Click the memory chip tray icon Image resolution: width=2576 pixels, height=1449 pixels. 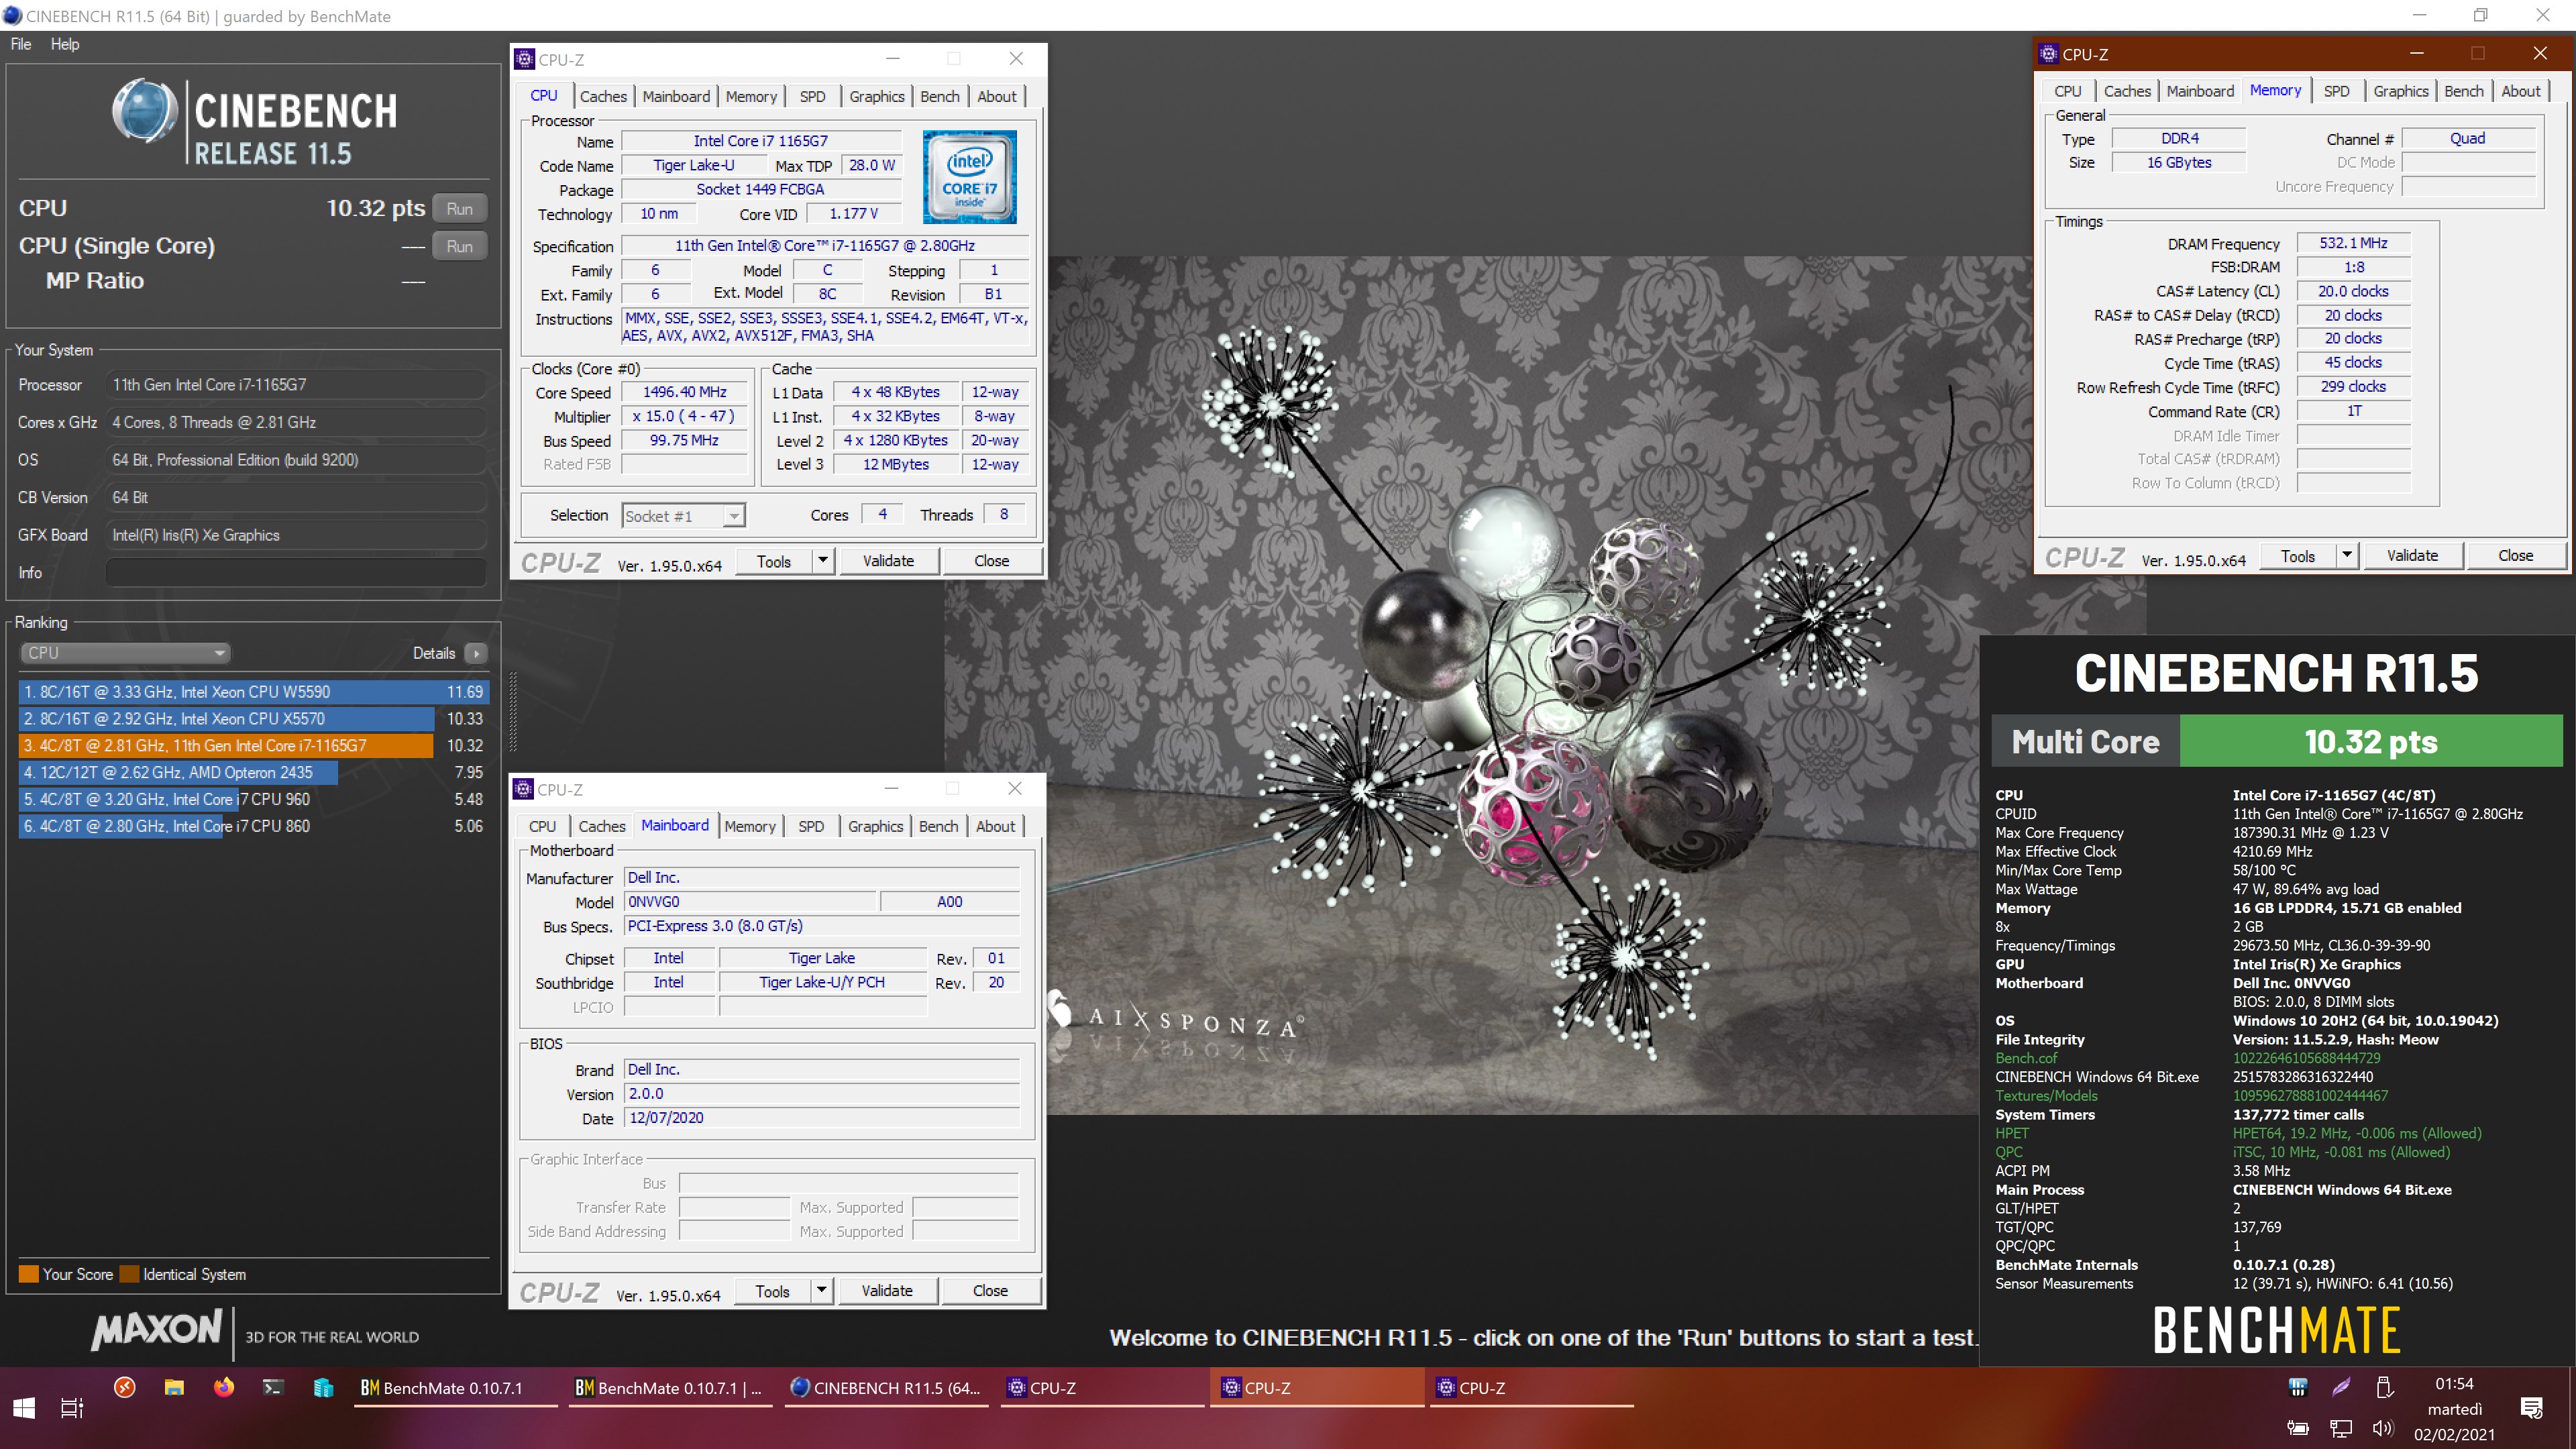tap(2298, 1387)
